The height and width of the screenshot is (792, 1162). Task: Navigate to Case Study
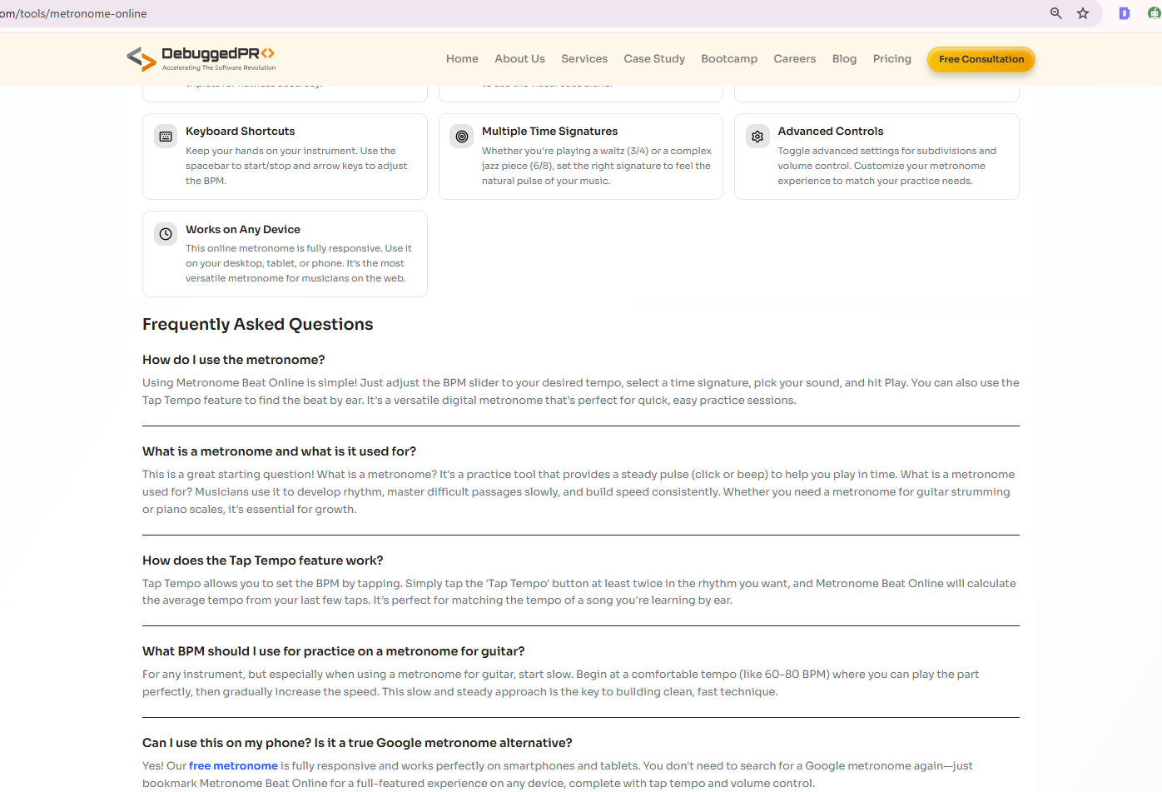654,59
